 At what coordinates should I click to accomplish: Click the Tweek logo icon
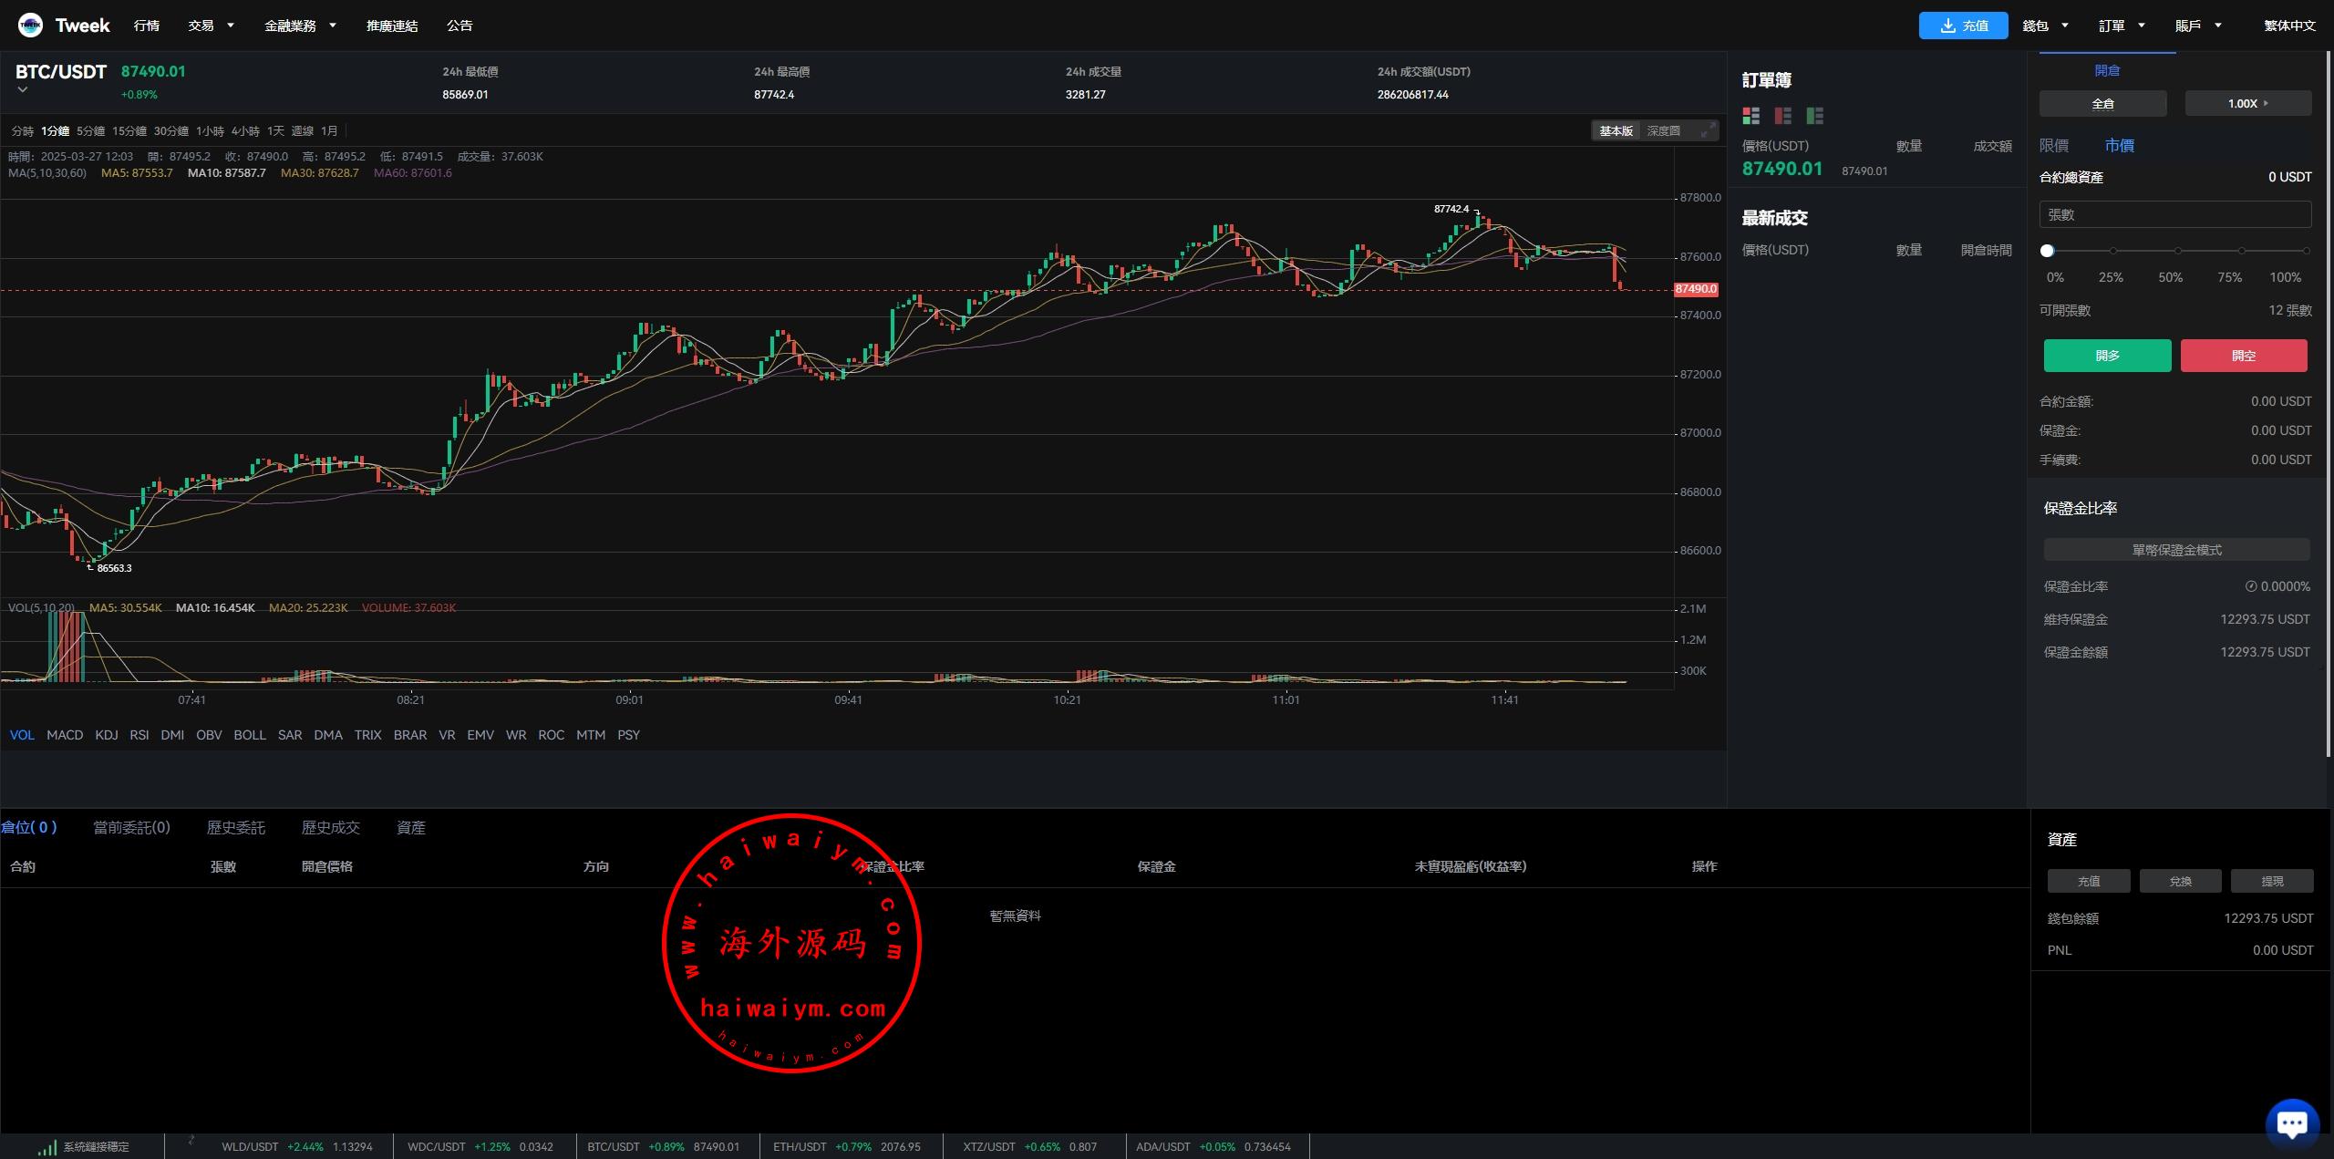tap(30, 26)
